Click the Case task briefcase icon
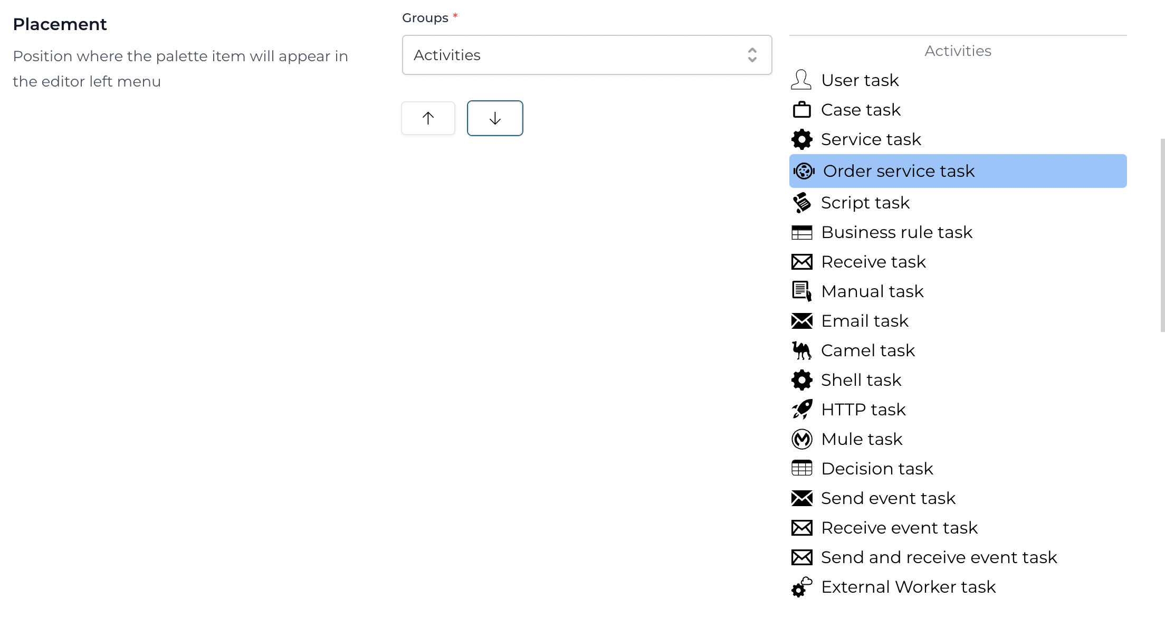This screenshot has height=627, width=1165. [802, 110]
